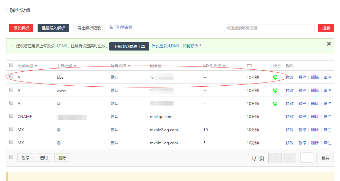Toggle the select-all checkbox in table header
The height and width of the screenshot is (181, 340).
[11, 65]
